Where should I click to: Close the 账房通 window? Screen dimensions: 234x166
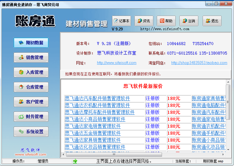click(226, 3)
